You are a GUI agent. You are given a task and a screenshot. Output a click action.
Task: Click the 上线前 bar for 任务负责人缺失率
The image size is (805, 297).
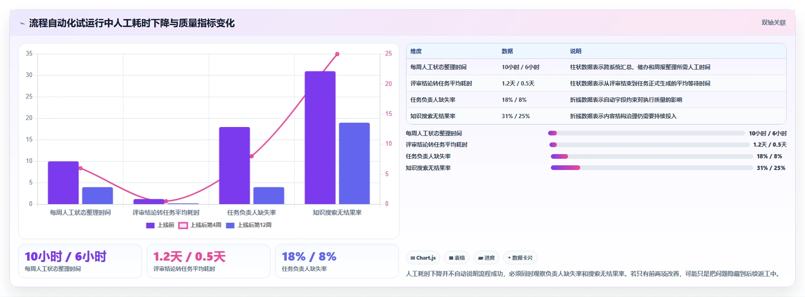[x=235, y=165]
